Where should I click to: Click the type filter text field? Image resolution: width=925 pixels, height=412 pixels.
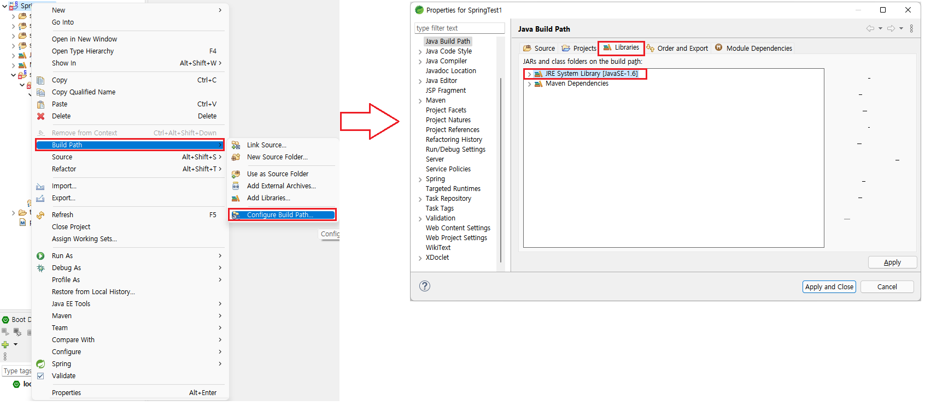[x=459, y=28]
